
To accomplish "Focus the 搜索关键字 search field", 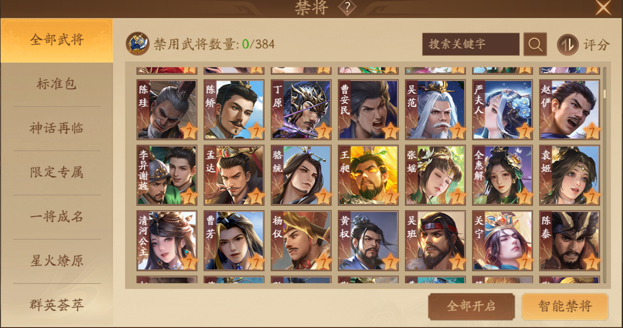I will [471, 44].
